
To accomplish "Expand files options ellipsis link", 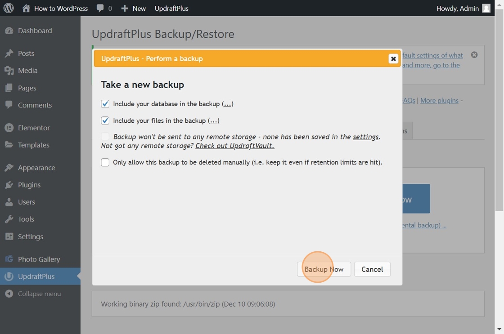I will coord(213,121).
